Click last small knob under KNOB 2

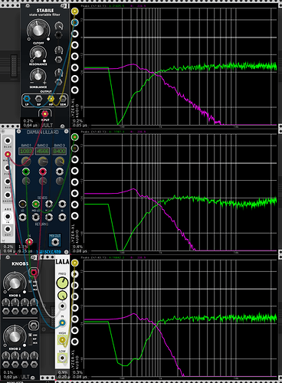(x=34, y=355)
